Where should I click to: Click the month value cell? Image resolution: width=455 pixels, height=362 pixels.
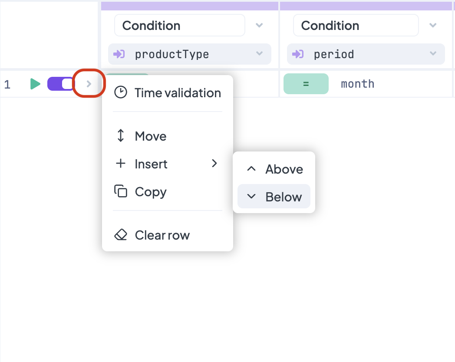(x=358, y=84)
